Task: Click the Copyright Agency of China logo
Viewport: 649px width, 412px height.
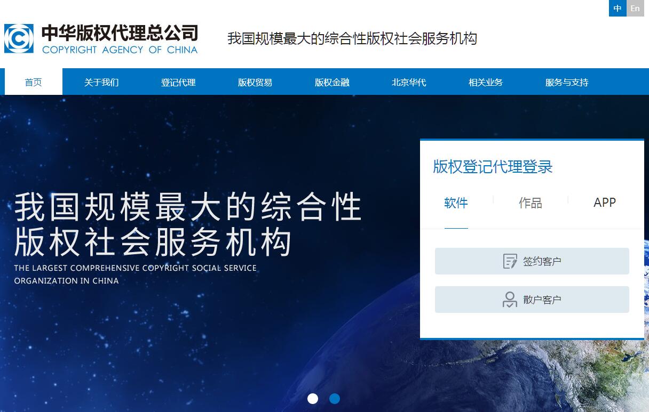Action: point(101,38)
